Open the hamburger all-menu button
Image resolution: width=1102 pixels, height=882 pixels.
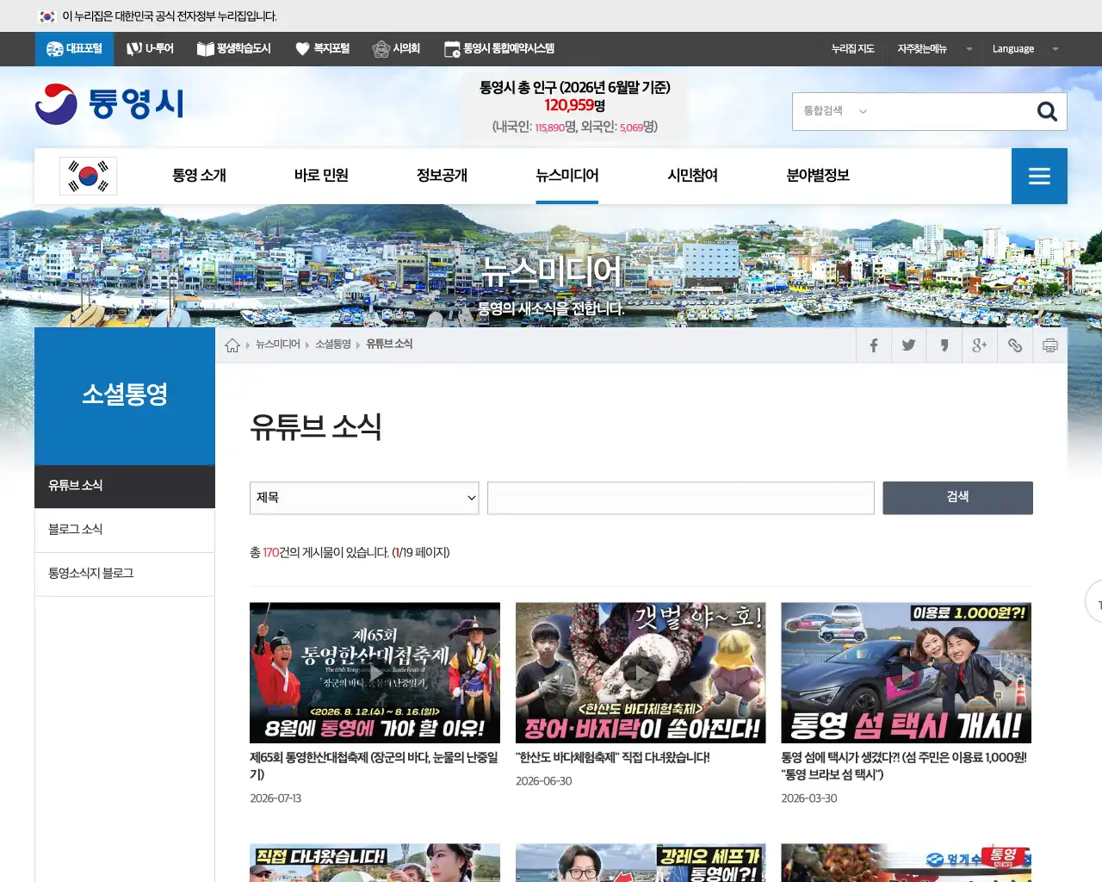[1039, 176]
